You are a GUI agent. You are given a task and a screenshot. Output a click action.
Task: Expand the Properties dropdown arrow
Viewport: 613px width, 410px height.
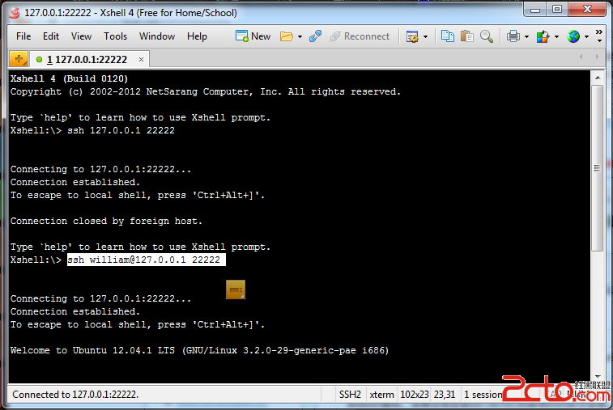pos(425,36)
